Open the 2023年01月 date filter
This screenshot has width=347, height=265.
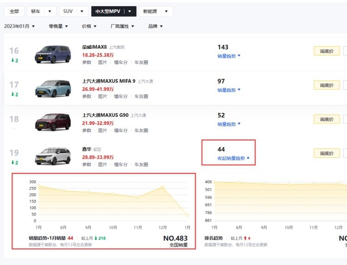[x=19, y=26]
